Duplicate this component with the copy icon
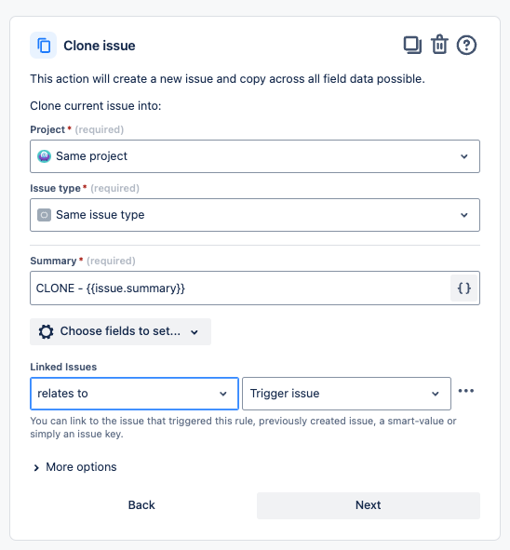The height and width of the screenshot is (550, 510). (412, 46)
